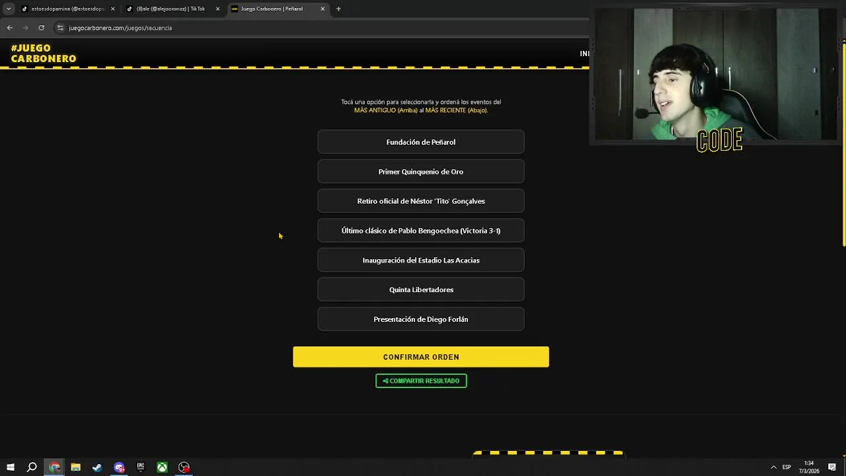Screen dimensions: 846x476
Task: Close the estoesdopamina TikTok tab
Action: click(112, 9)
